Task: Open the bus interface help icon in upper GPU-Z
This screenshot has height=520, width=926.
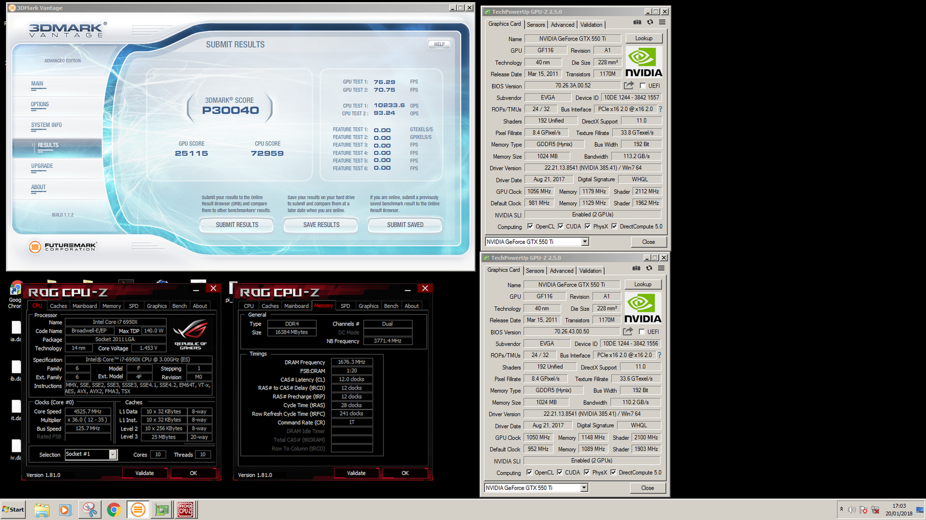Action: 660,109
